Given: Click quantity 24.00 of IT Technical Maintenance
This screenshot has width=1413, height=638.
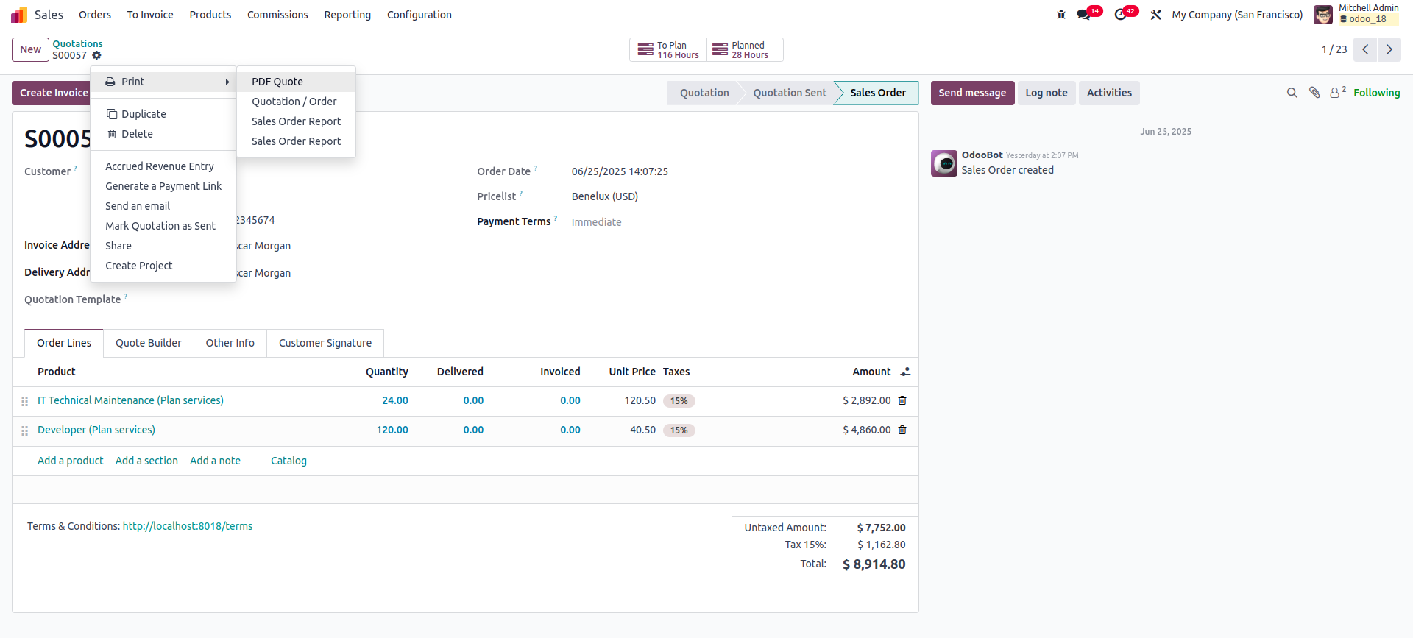Looking at the screenshot, I should click(395, 400).
